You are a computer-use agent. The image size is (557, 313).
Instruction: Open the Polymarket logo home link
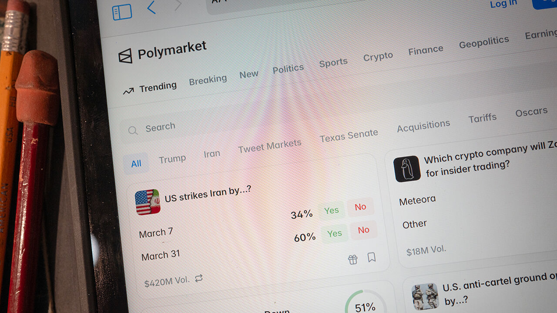pyautogui.click(x=162, y=52)
